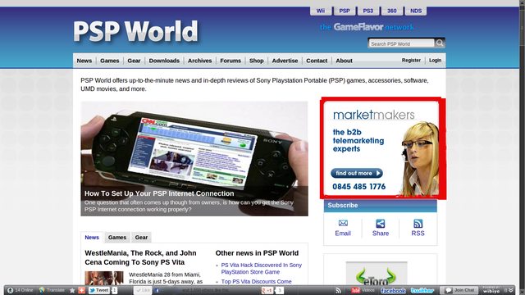This screenshot has height=295, width=525.
Task: Open Forums in the navigation menu
Action: coord(231,61)
